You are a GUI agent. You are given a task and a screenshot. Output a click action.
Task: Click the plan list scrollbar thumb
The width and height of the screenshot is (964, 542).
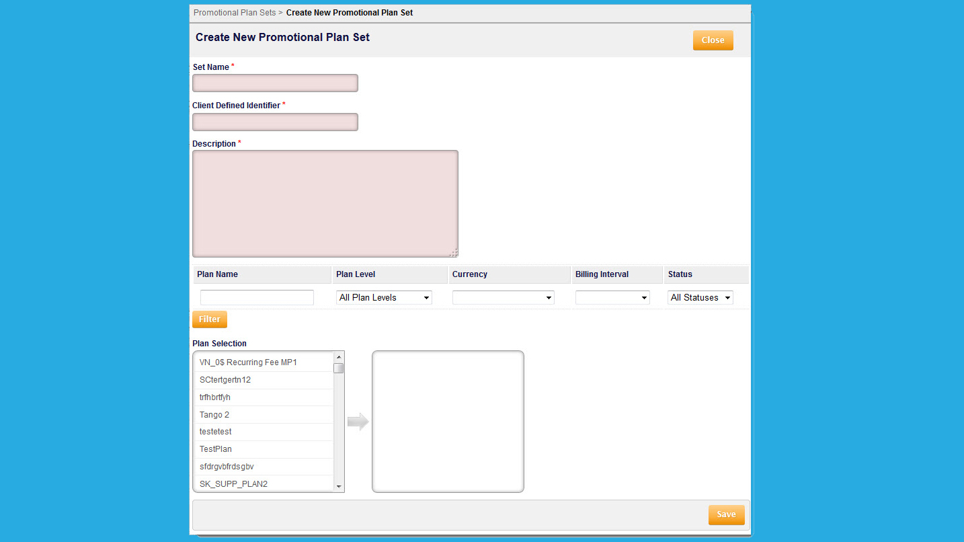pos(339,368)
